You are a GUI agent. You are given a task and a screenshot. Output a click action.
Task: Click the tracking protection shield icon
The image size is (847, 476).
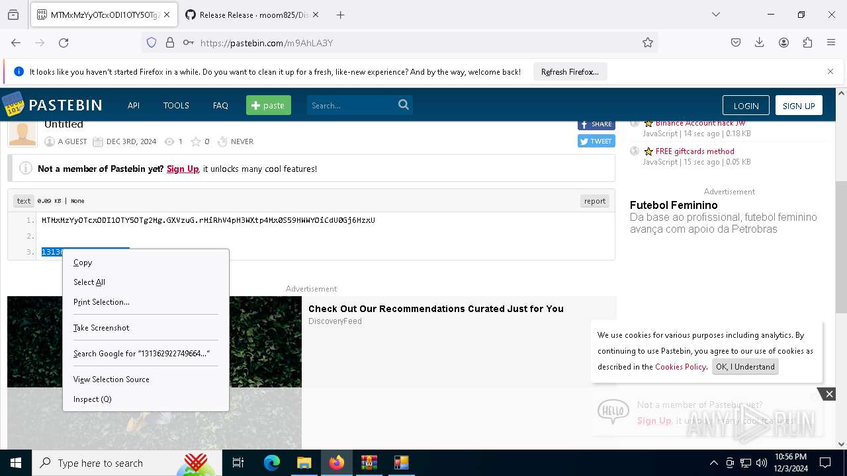click(152, 42)
